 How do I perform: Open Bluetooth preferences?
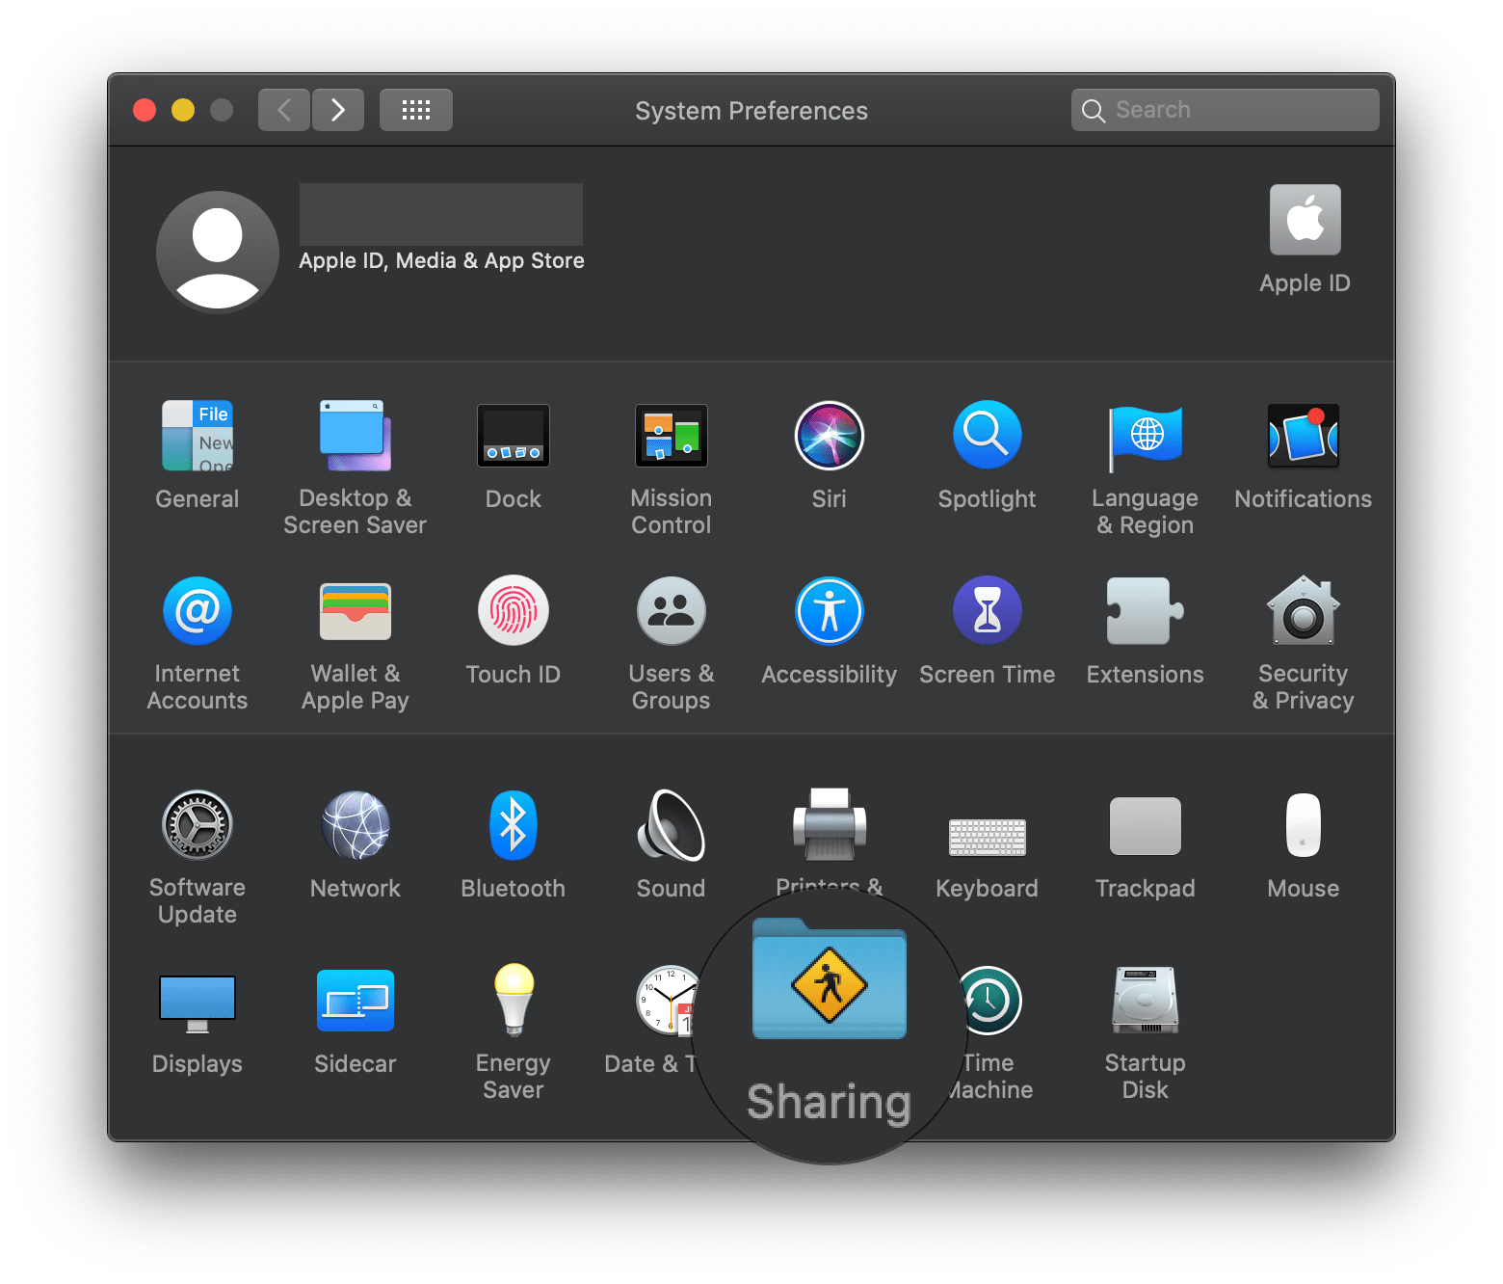point(513,824)
